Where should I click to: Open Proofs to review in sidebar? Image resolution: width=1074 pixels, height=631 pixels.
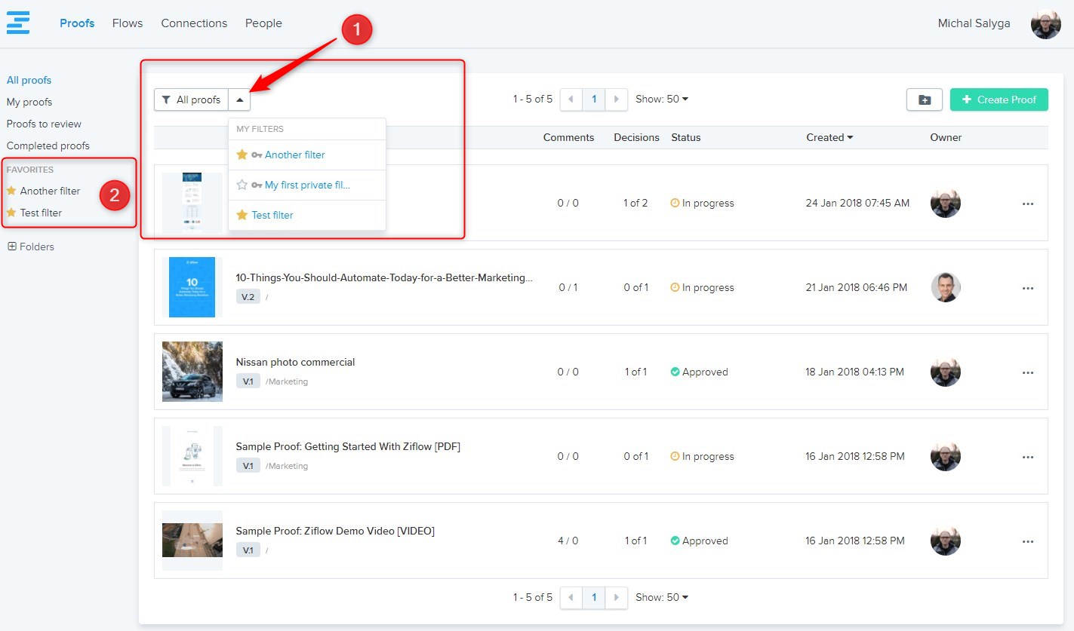[x=44, y=124]
